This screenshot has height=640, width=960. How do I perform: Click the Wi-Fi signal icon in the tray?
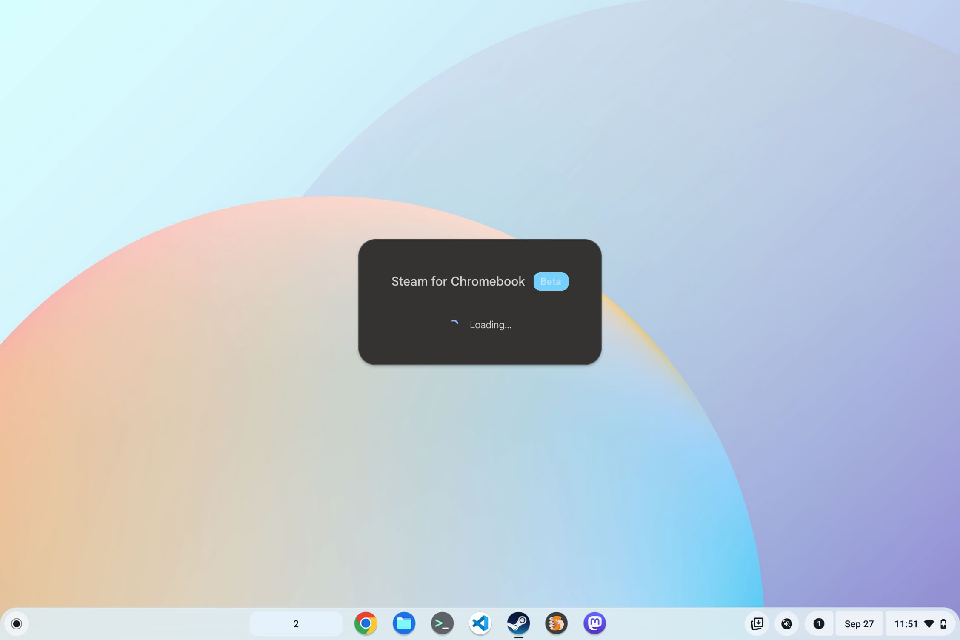[x=929, y=624]
